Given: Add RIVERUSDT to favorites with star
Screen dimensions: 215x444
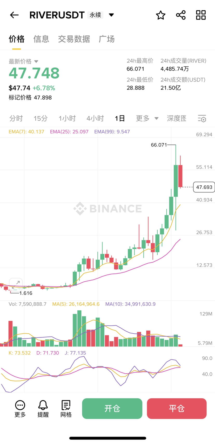Looking at the screenshot, I should tap(160, 15).
